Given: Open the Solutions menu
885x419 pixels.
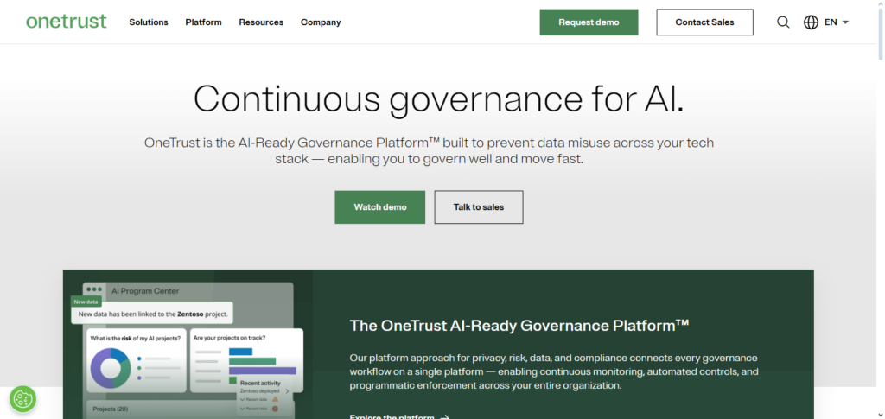Looking at the screenshot, I should pos(149,22).
